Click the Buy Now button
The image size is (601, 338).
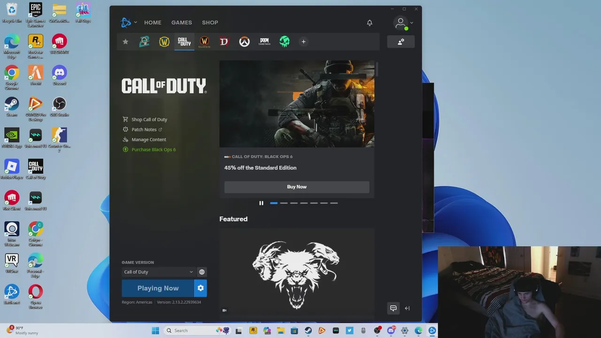pos(297,187)
